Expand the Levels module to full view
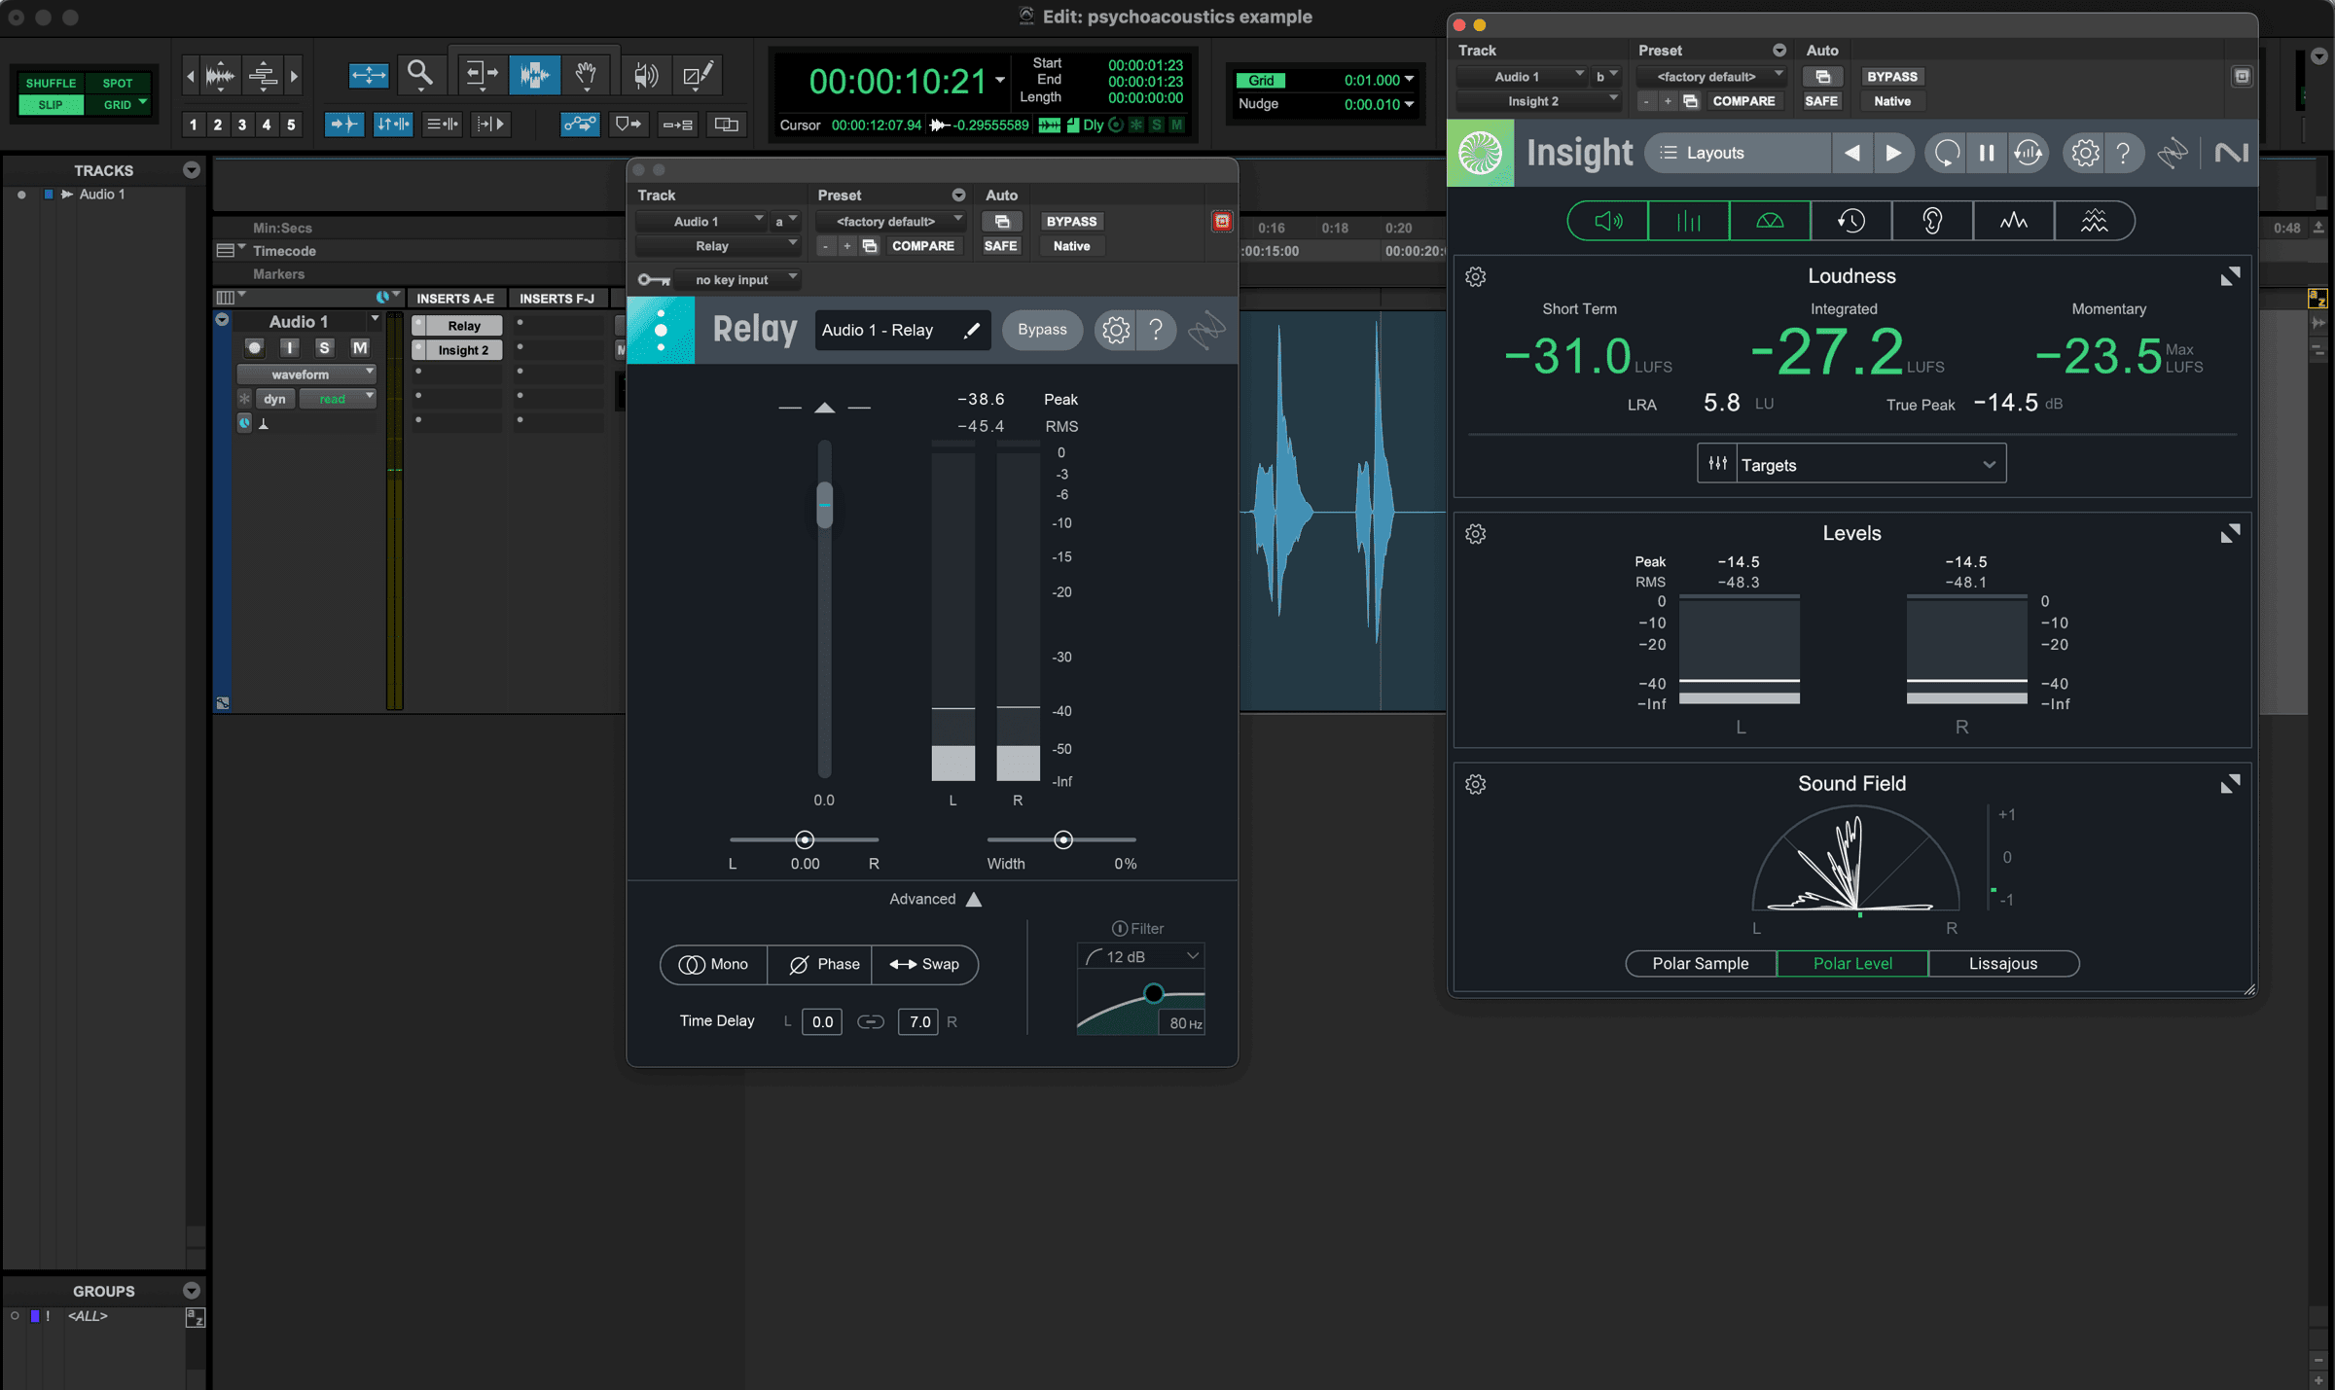The image size is (2335, 1390). point(2230,534)
